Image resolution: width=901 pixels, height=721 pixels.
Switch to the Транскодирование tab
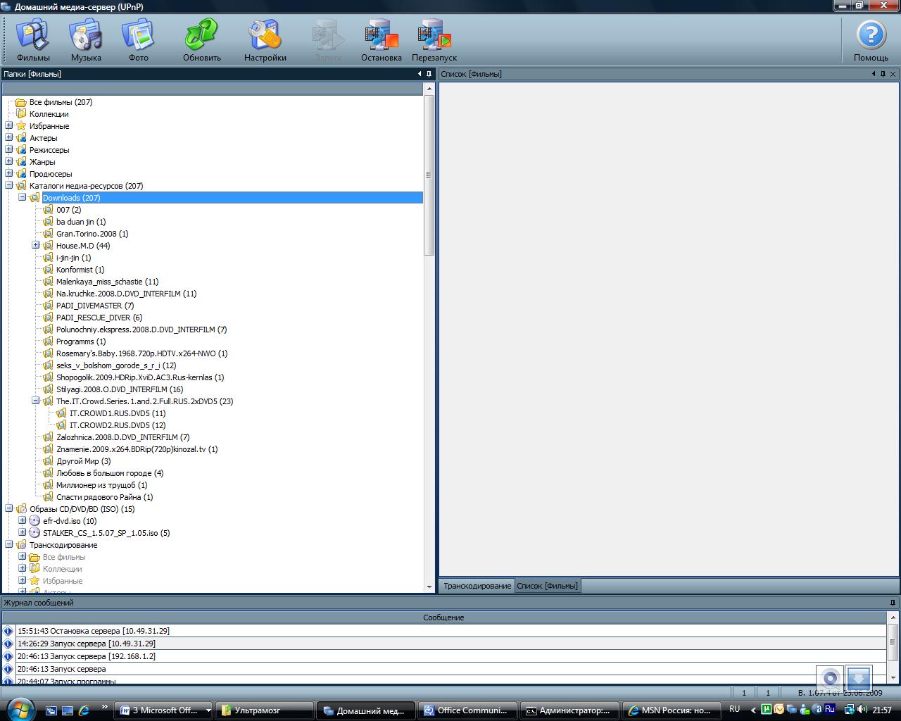click(477, 586)
